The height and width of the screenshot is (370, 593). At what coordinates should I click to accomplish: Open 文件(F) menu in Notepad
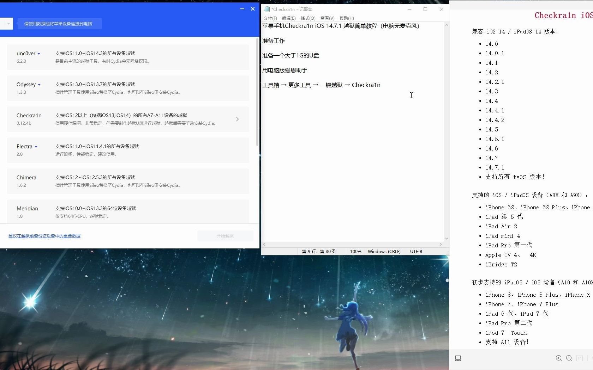pyautogui.click(x=270, y=18)
